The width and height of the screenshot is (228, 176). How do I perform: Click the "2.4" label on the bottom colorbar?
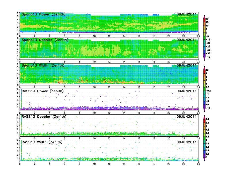point(207,119)
